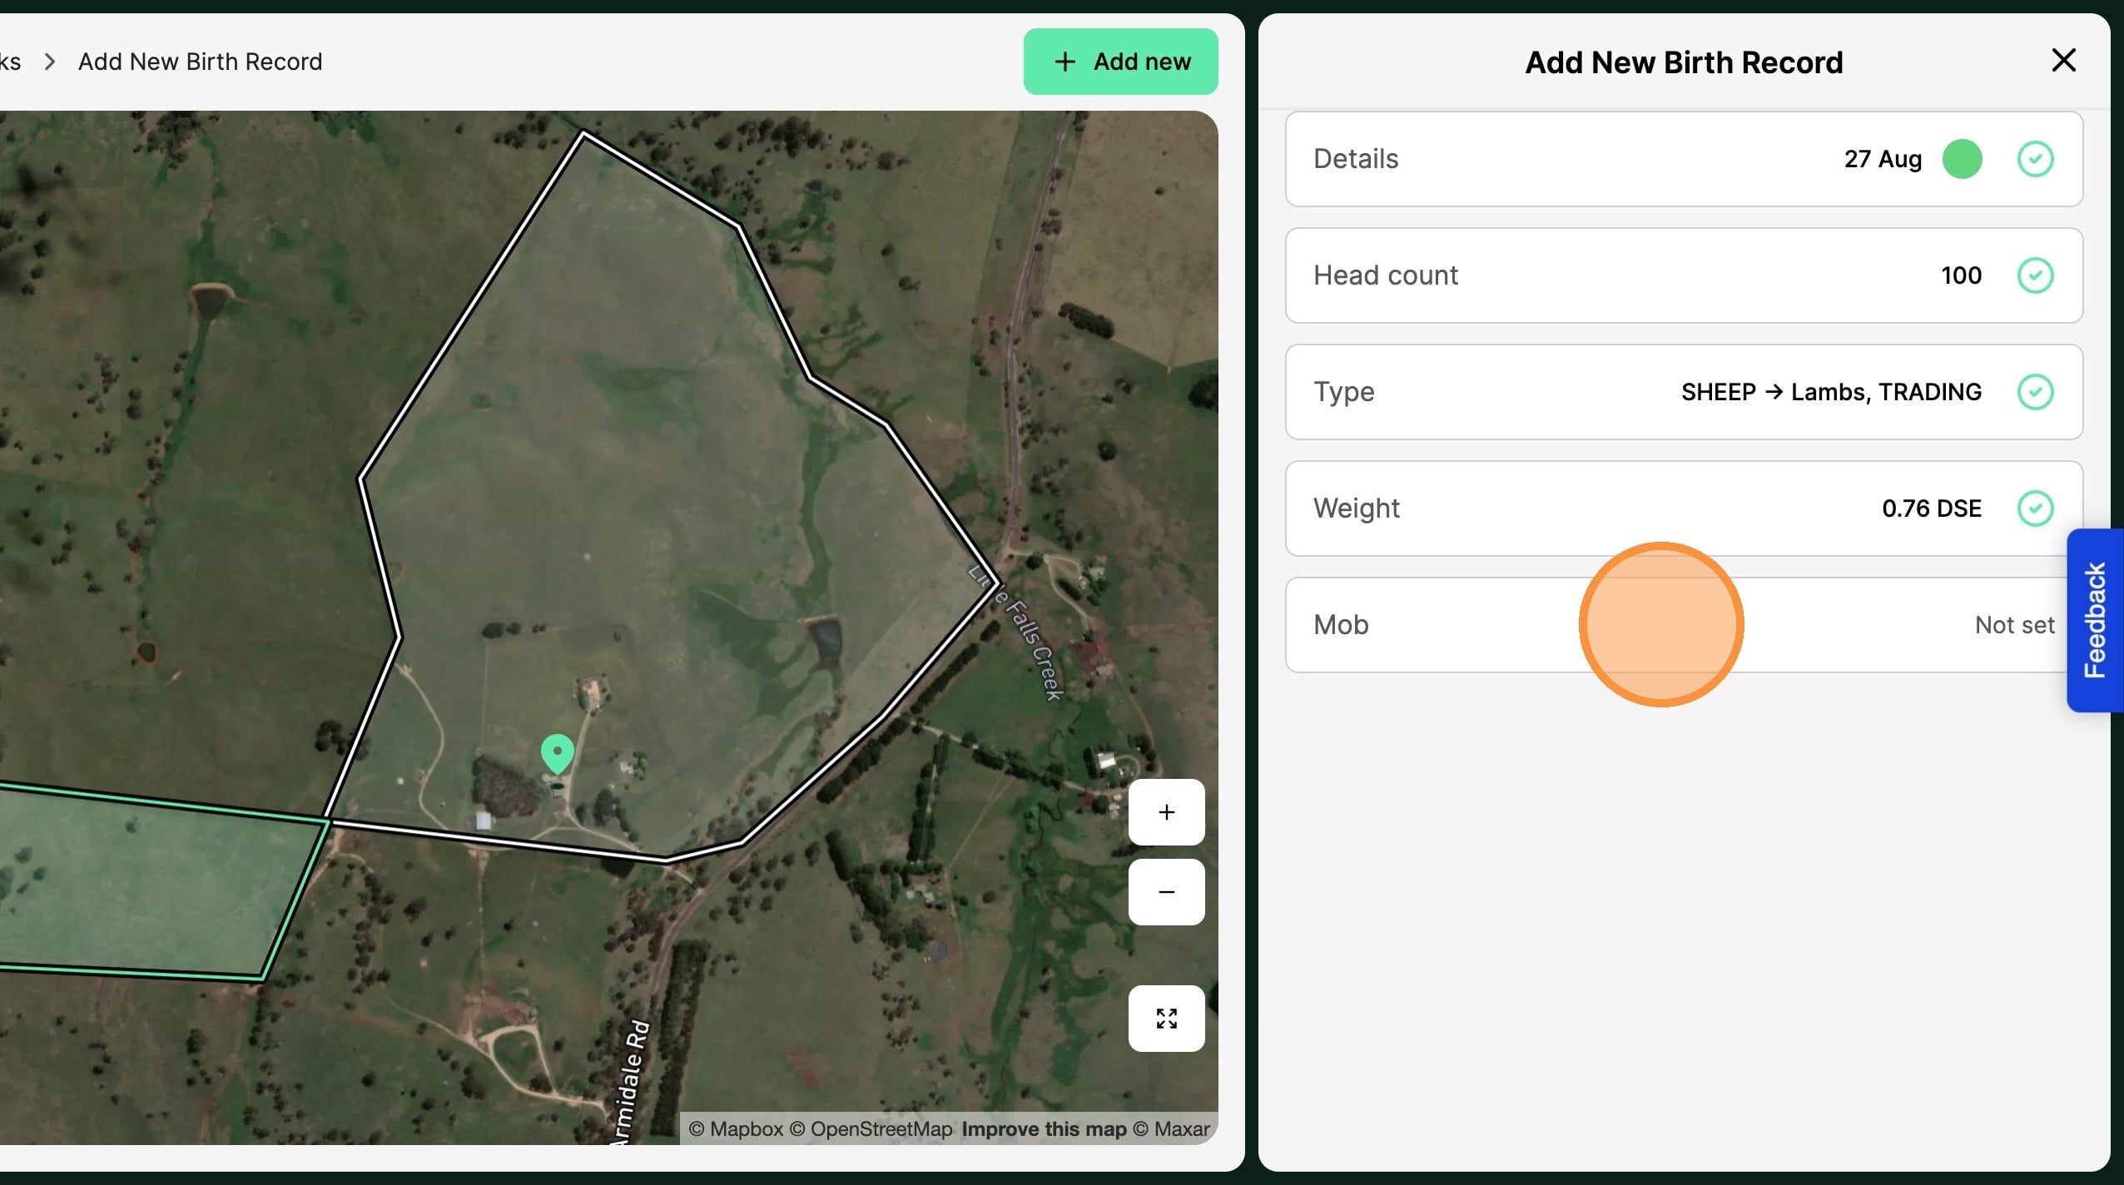The height and width of the screenshot is (1185, 2124).
Task: Click the green color dot in Details
Action: [x=1962, y=159]
